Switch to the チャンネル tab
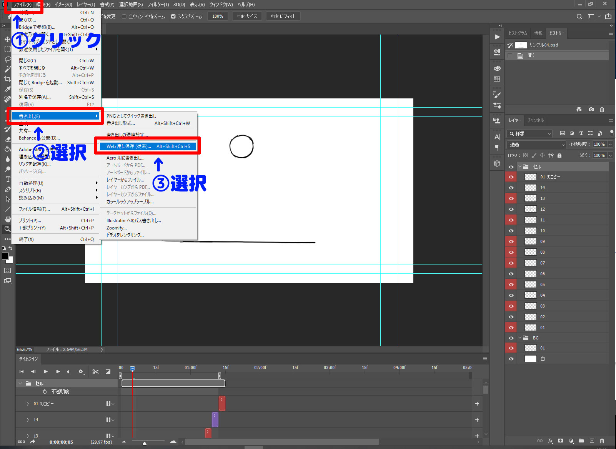Viewport: 616px width, 449px height. click(535, 120)
